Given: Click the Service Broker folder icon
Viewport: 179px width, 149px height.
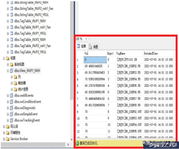Looking at the screenshot, I should point(8,139).
